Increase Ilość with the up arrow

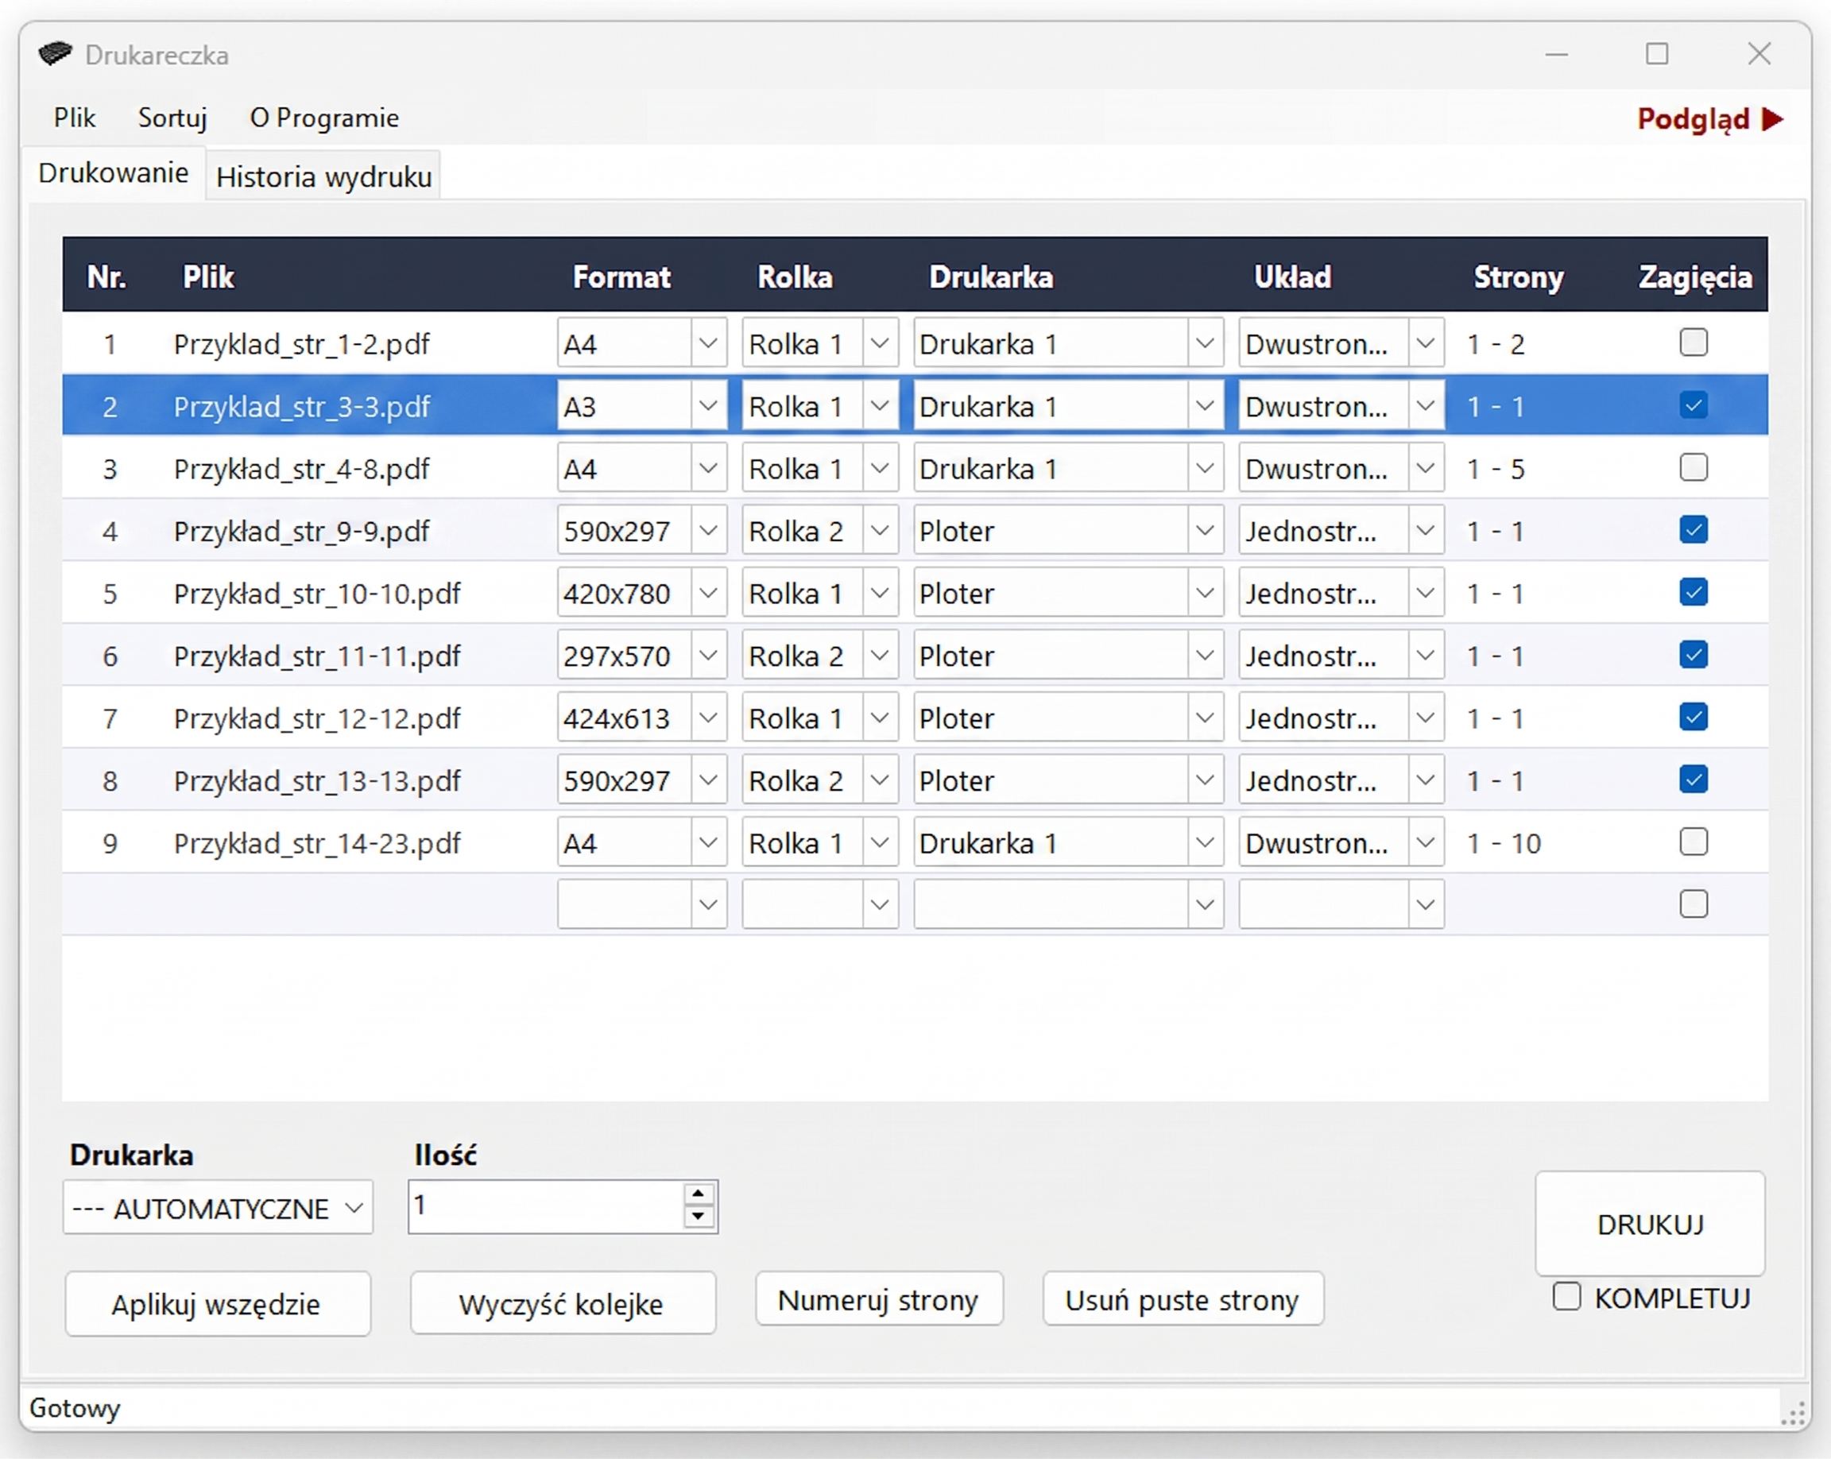tap(698, 1194)
